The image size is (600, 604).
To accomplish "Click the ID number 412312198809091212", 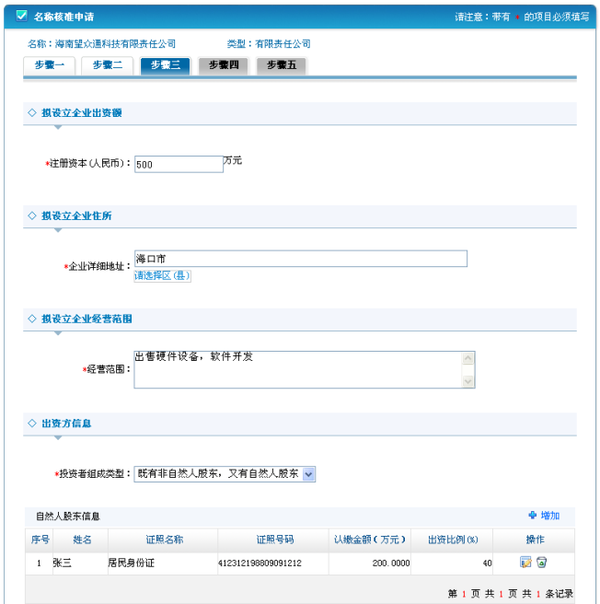I will (x=260, y=563).
